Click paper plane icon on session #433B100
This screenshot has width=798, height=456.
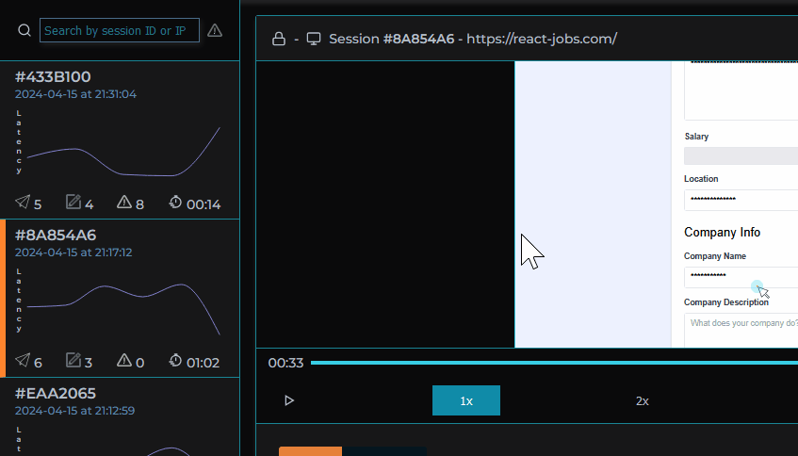pos(23,203)
